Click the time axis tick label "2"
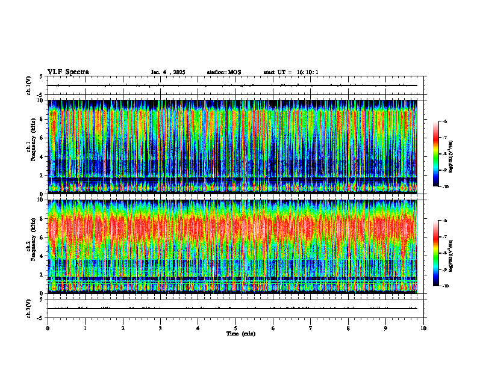Image resolution: width=477 pixels, height=368 pixels. coord(123,328)
